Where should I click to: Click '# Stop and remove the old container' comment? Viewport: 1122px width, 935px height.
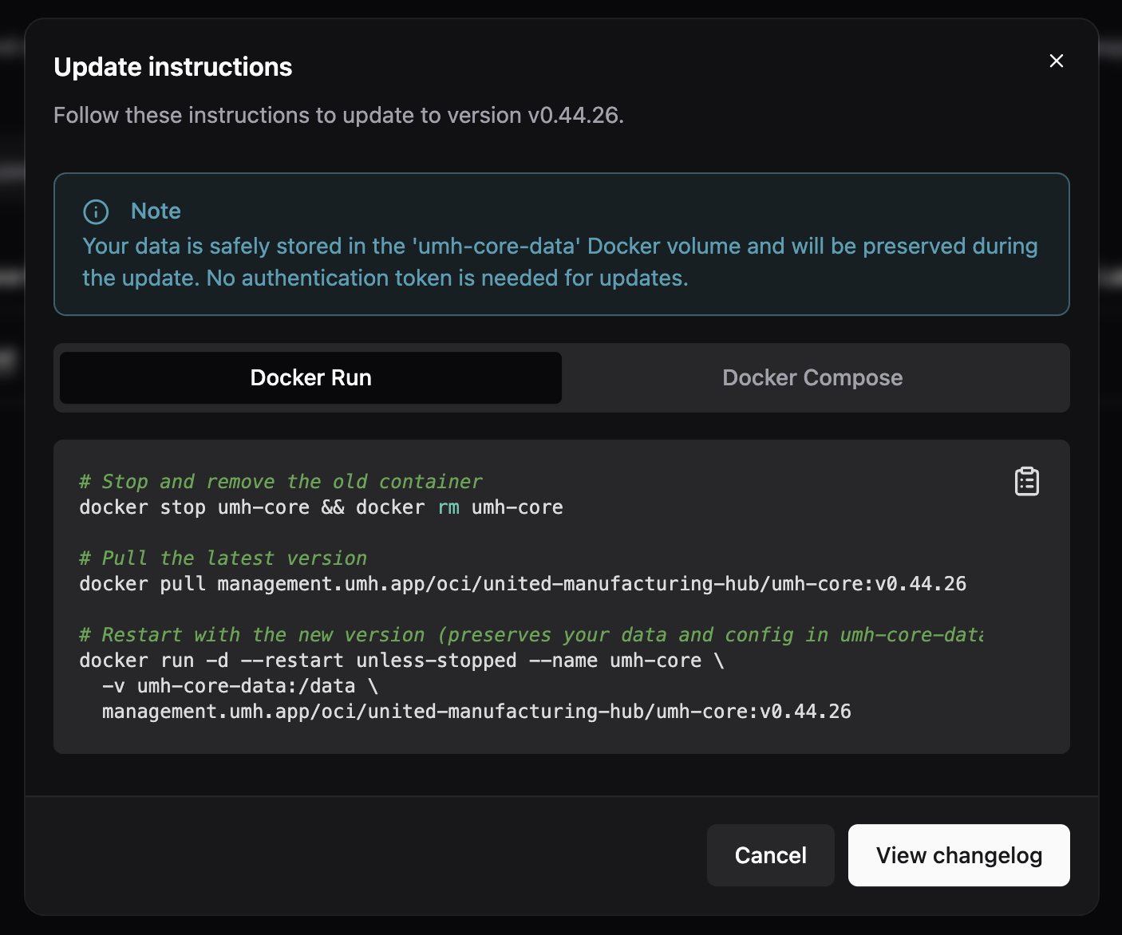click(281, 482)
